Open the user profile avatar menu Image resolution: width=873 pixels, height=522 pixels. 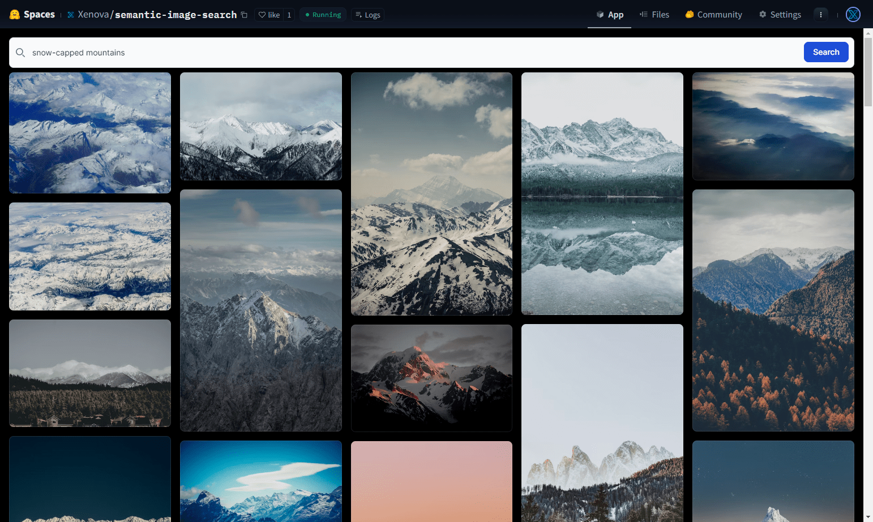point(853,15)
